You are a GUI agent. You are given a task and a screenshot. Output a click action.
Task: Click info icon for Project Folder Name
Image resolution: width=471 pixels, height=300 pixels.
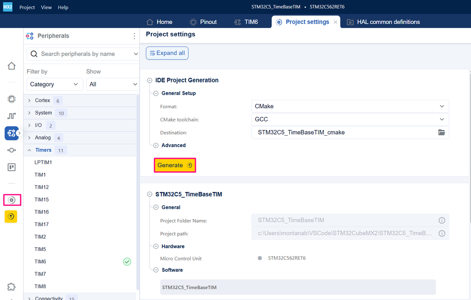442,220
